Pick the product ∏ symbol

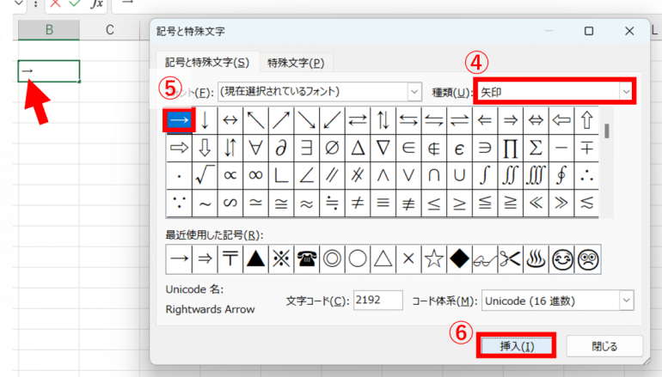pyautogui.click(x=510, y=148)
